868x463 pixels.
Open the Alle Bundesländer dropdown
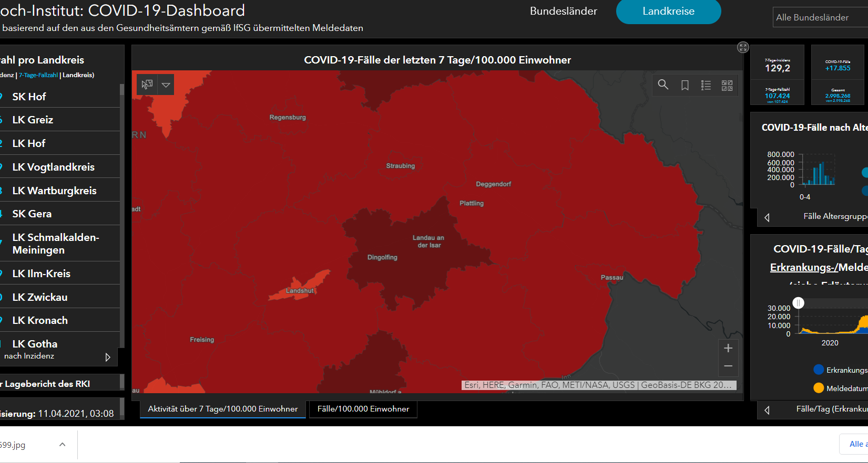820,17
